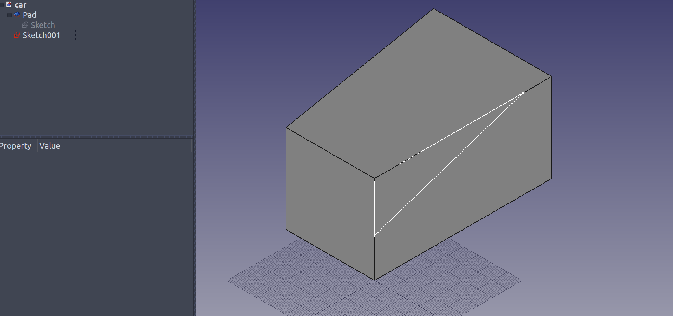Collapse the Pad tree node
Image resolution: width=673 pixels, height=316 pixels.
[x=10, y=15]
